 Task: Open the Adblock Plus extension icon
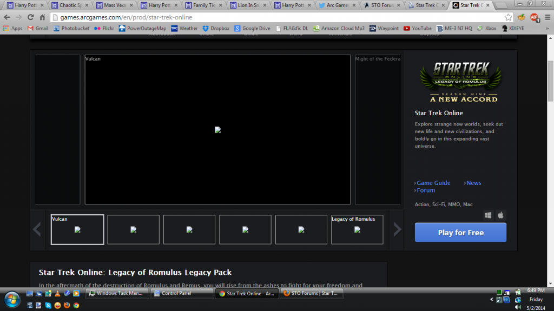point(534,17)
